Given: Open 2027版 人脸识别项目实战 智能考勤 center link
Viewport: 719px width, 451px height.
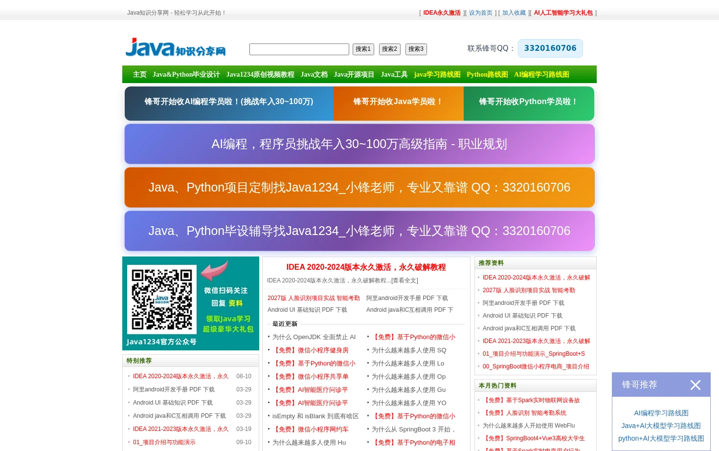Looking at the screenshot, I should pos(314,298).
